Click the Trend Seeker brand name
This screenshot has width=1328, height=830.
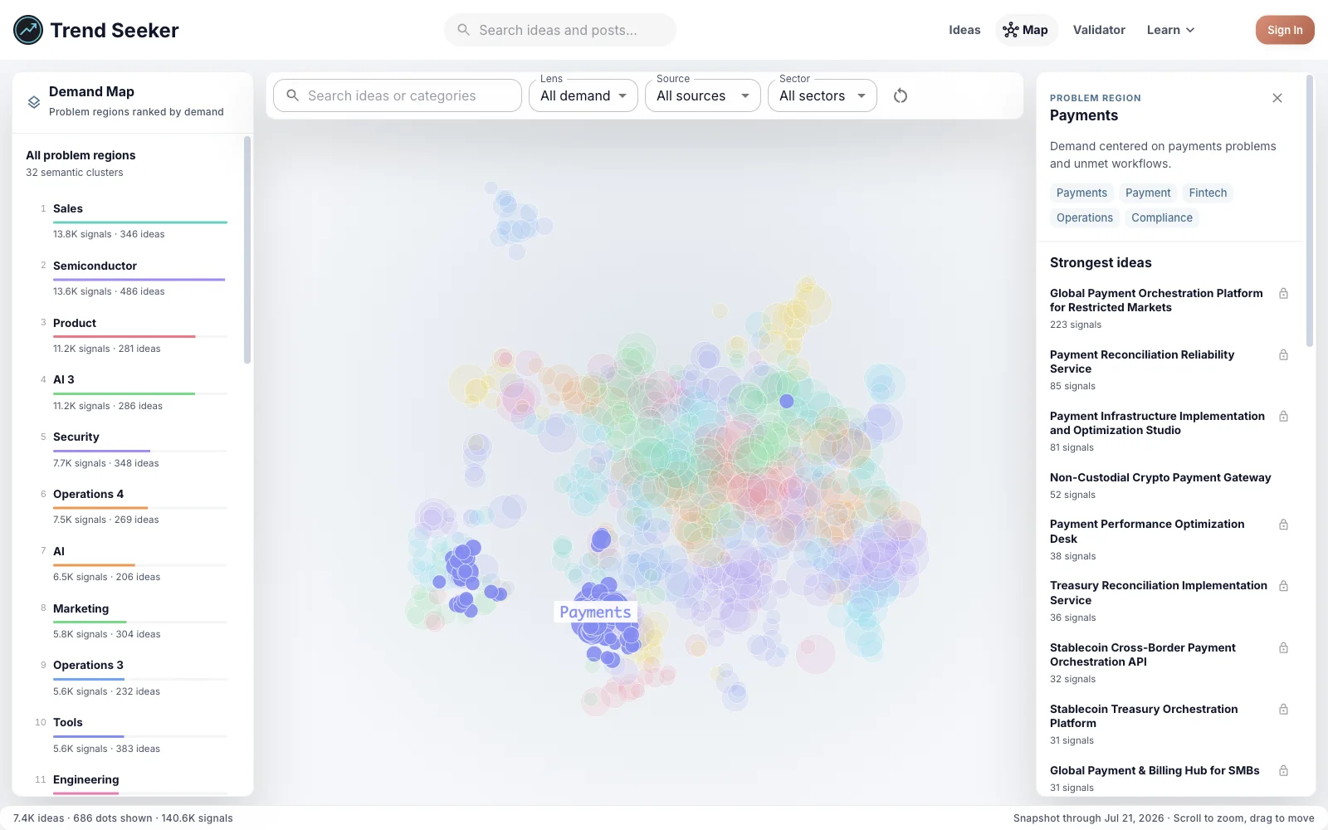point(115,30)
